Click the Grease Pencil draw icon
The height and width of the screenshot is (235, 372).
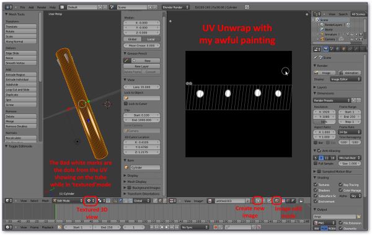[x=126, y=61]
